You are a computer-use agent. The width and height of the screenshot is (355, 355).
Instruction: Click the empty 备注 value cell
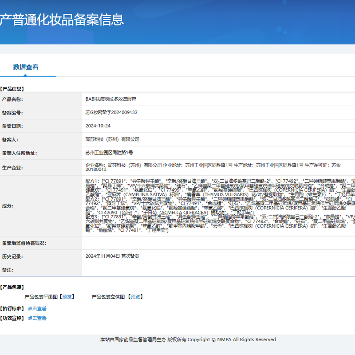coord(217,270)
